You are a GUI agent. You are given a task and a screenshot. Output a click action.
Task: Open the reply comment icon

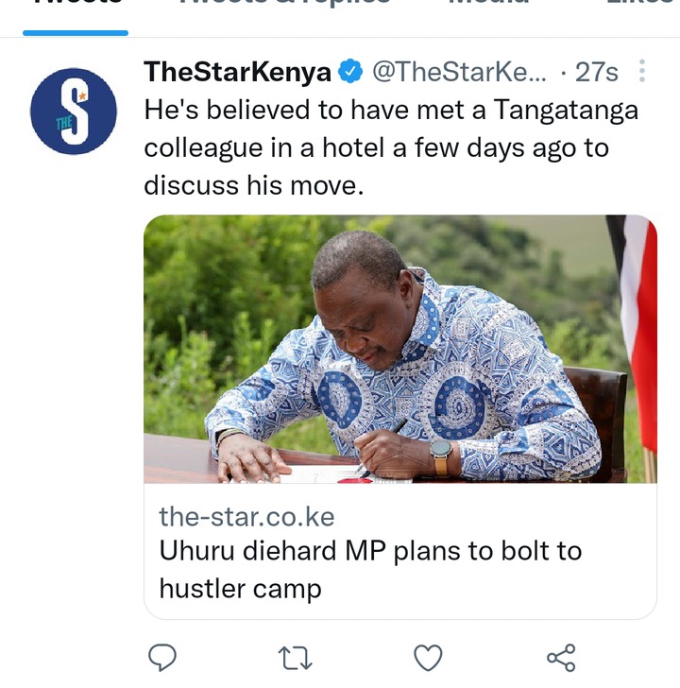click(162, 658)
